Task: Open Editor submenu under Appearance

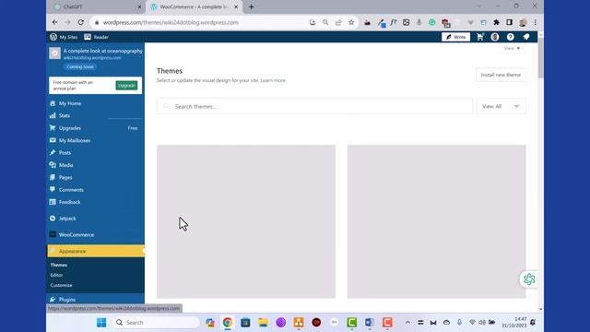Action: pyautogui.click(x=56, y=275)
